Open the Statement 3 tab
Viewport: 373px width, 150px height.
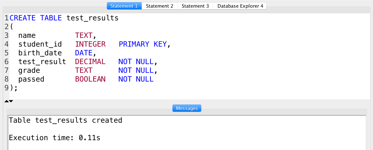[195, 6]
